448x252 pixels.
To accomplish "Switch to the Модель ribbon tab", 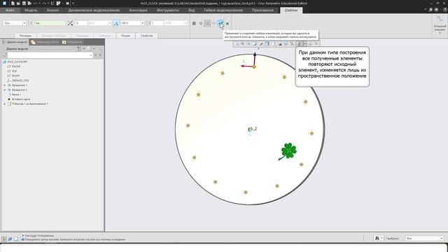I will click(31, 10).
